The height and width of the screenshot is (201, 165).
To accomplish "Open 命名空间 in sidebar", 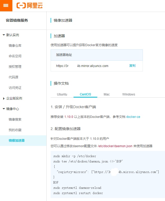I will tap(15, 56).
